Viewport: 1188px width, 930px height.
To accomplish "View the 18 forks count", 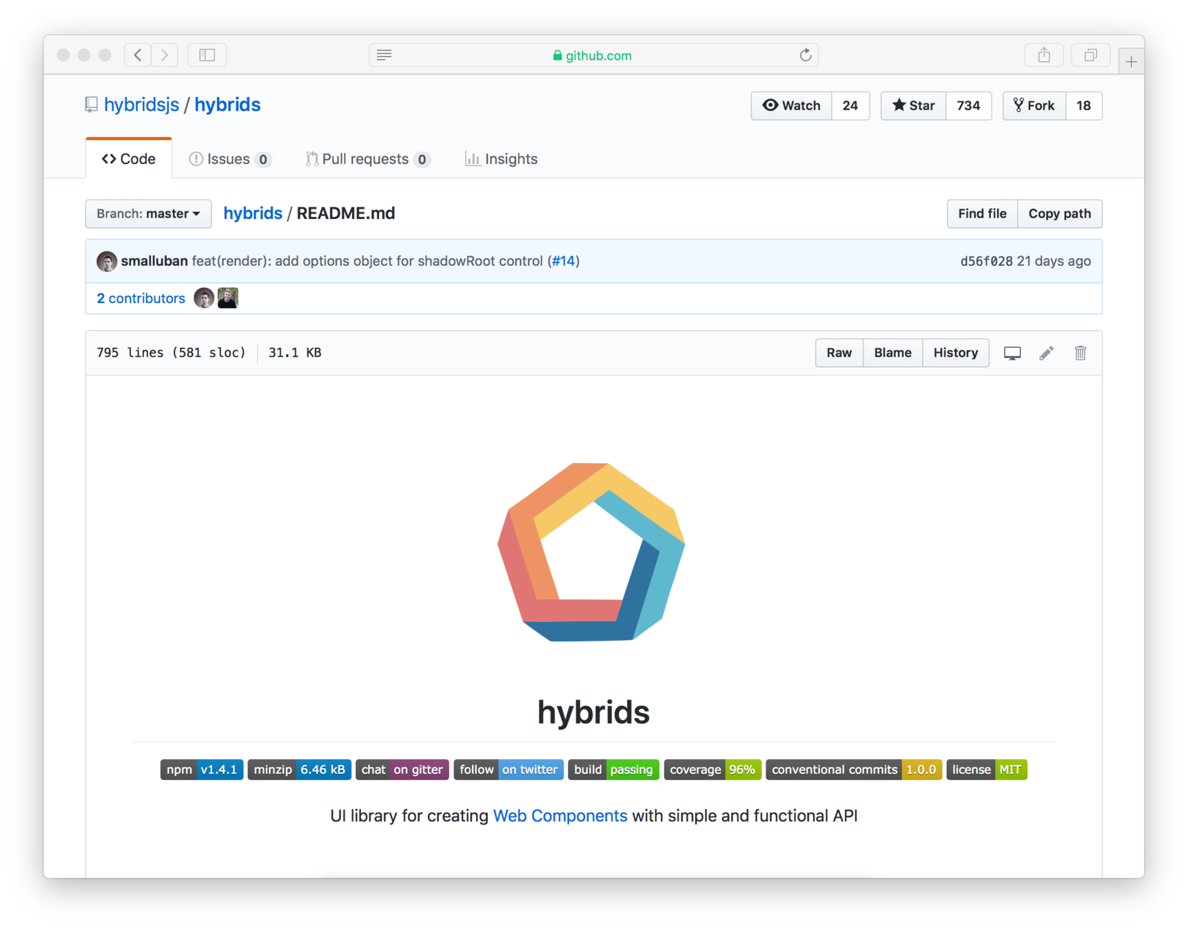I will tap(1084, 105).
